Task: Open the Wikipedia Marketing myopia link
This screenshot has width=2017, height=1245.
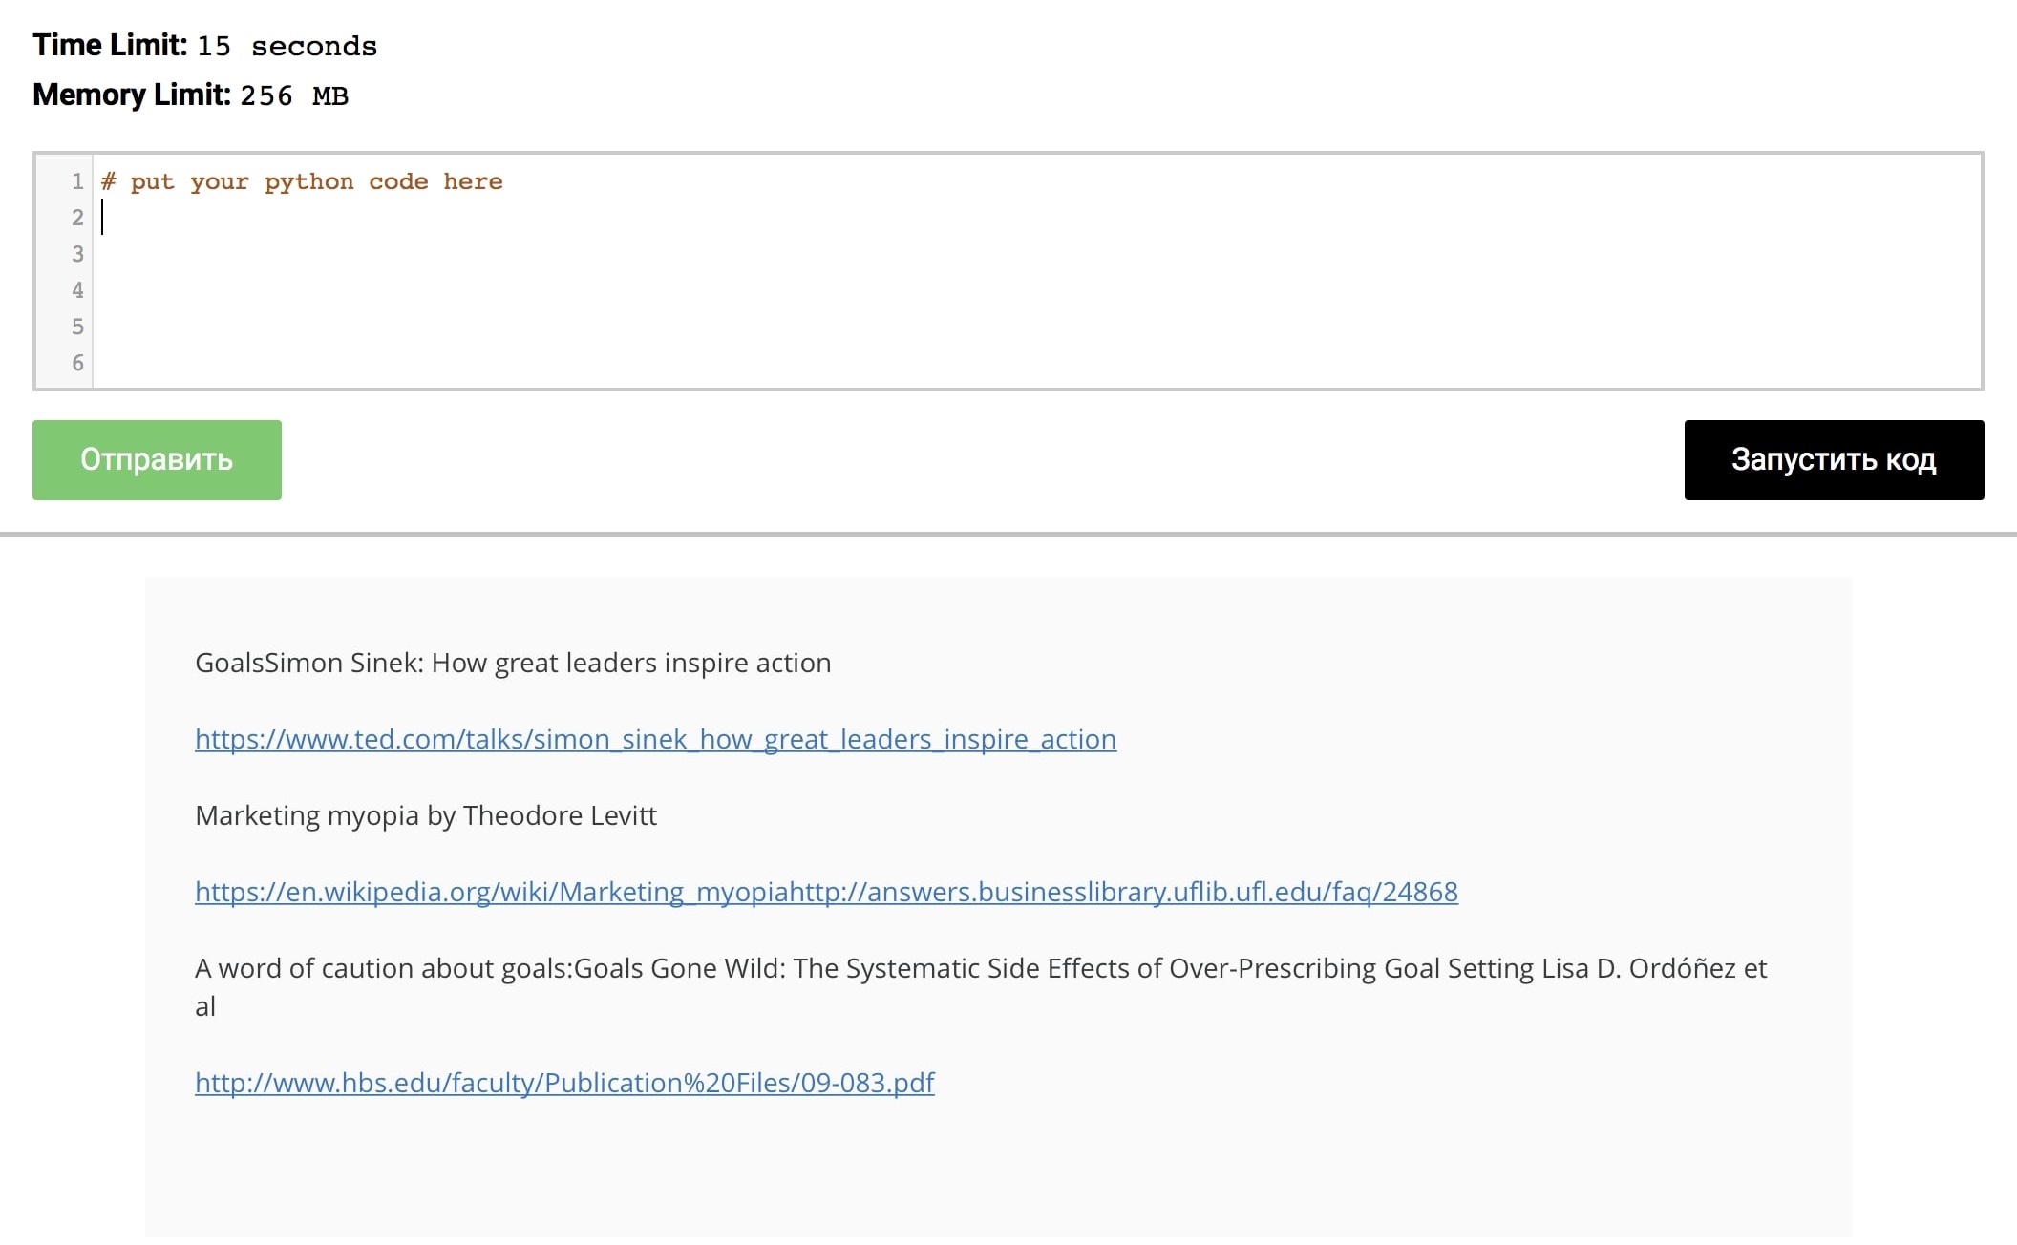Action: (x=826, y=892)
